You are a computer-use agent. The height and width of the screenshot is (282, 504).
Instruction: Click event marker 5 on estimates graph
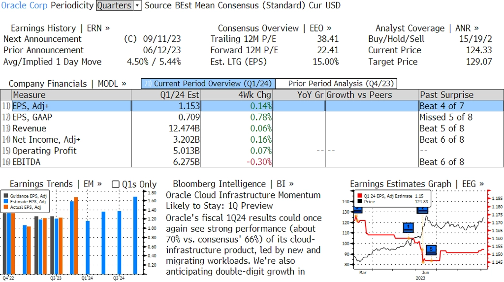[x=431, y=250]
